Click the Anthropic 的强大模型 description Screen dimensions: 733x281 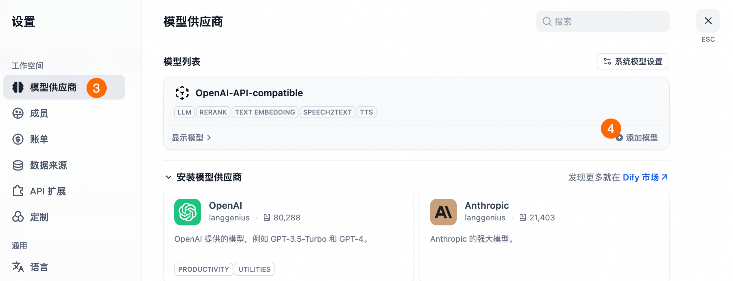click(x=473, y=239)
